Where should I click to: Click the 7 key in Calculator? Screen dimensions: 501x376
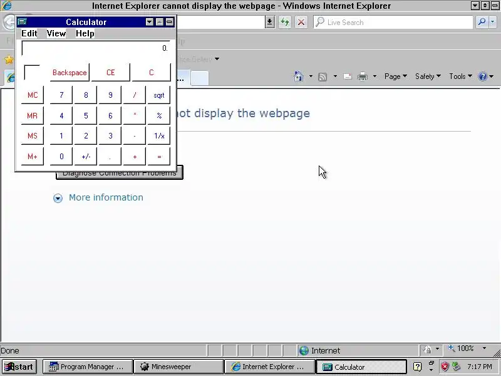[x=61, y=95]
